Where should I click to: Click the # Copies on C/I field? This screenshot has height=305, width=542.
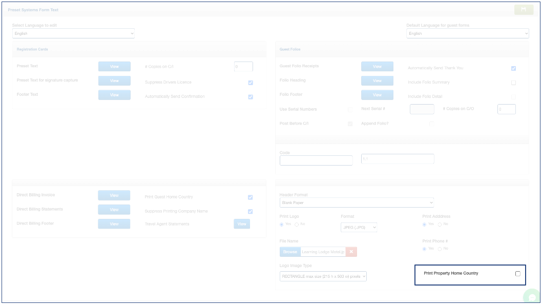click(x=243, y=67)
